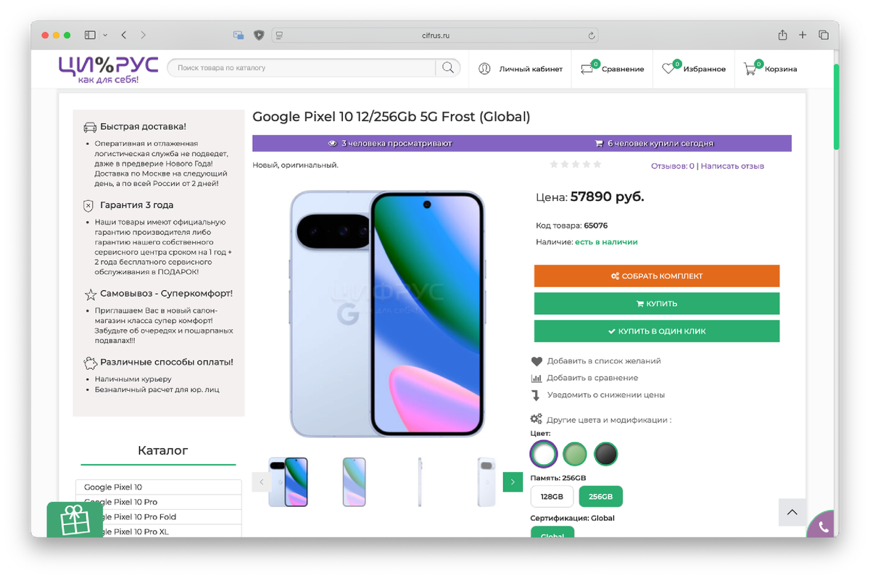Show the tab overview icon

coord(824,35)
